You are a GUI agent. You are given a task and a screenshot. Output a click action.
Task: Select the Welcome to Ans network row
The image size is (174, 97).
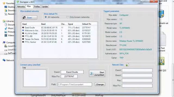click(x=59, y=30)
